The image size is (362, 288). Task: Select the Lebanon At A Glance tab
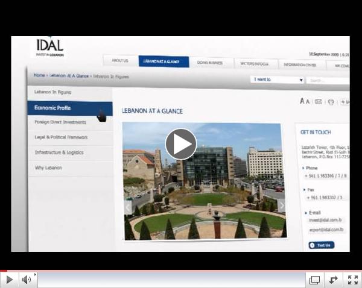point(164,61)
